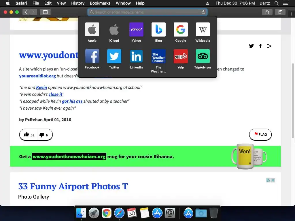Click into the Safari address bar
This screenshot has height=221, width=295.
(147, 12)
